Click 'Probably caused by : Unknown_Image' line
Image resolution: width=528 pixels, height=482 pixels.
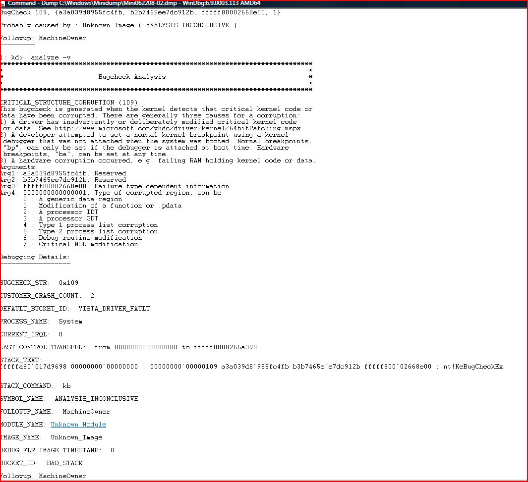[118, 25]
